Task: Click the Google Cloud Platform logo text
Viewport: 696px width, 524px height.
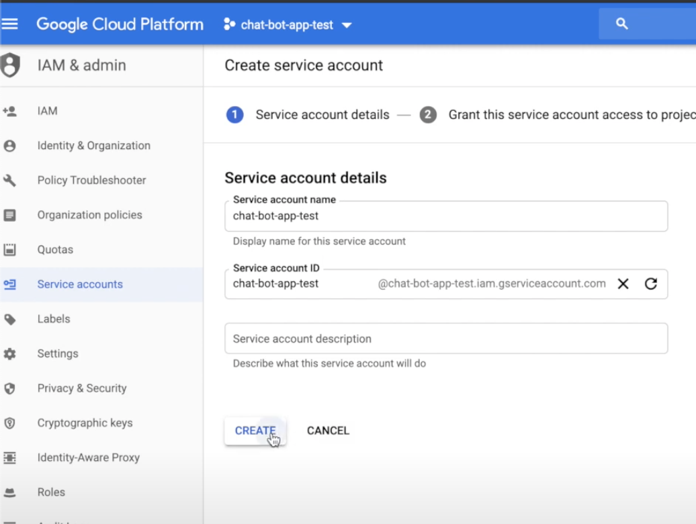Action: tap(120, 24)
